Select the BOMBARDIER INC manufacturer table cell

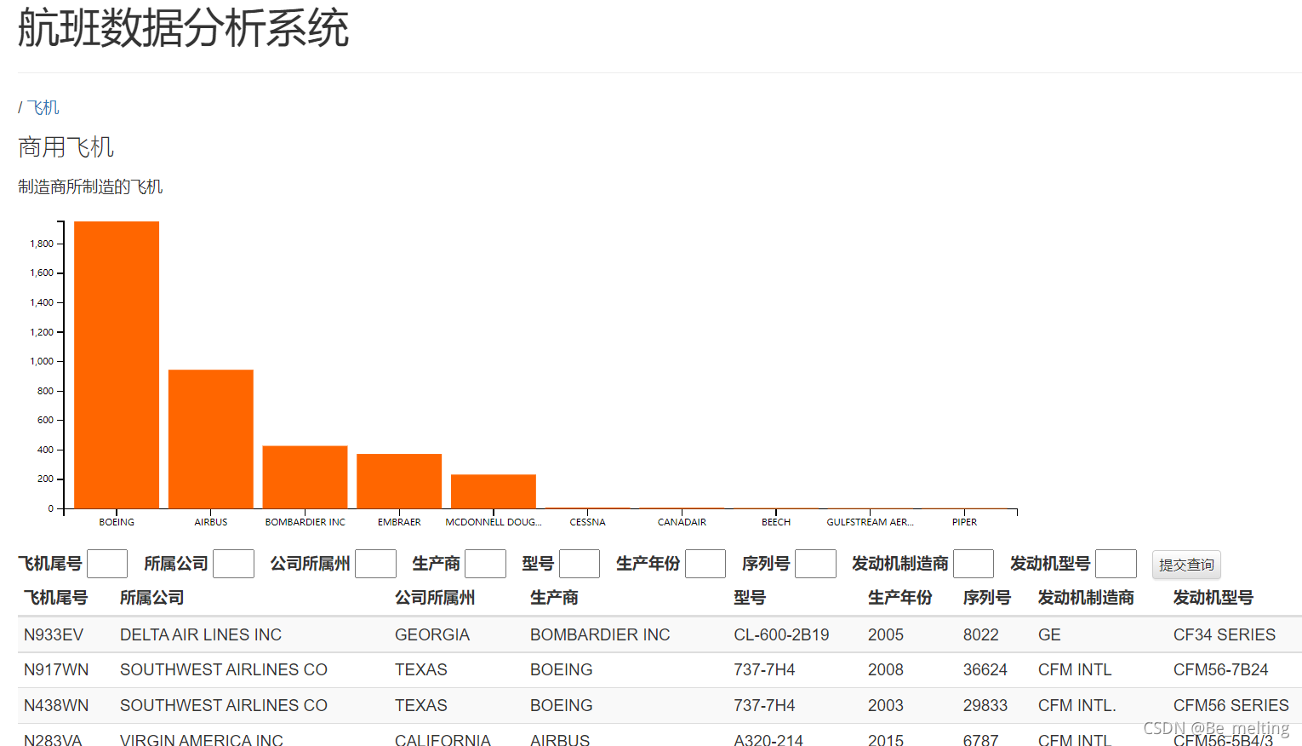click(600, 634)
